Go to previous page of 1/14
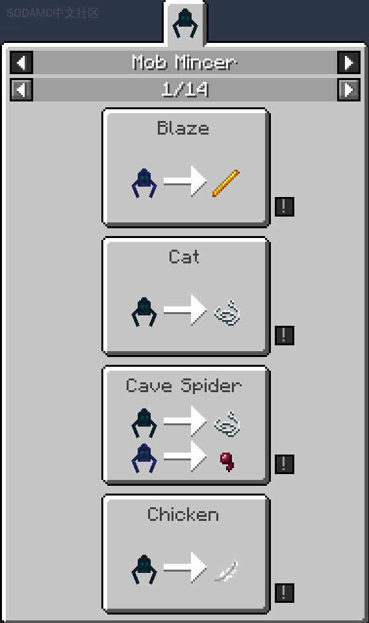369x623 pixels. click(x=21, y=90)
